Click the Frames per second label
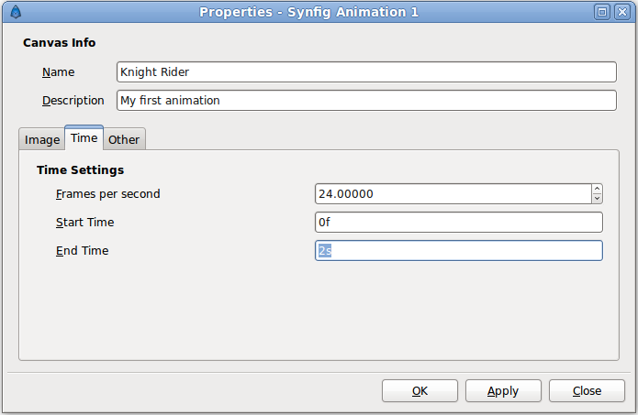The width and height of the screenshot is (638, 415). tap(107, 194)
